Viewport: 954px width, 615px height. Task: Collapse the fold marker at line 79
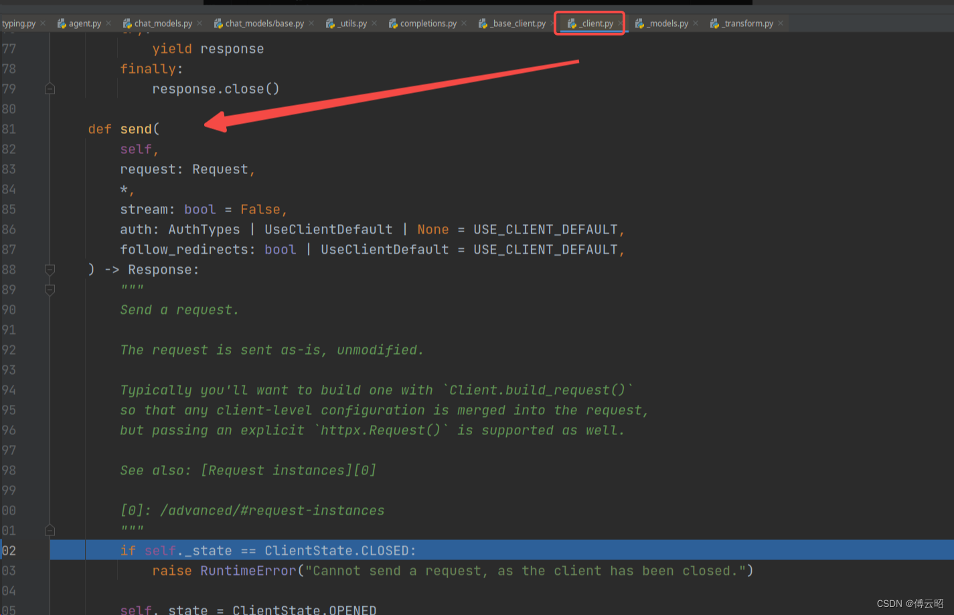50,89
